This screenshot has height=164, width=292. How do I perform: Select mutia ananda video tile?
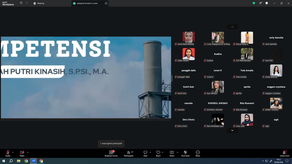point(276,71)
